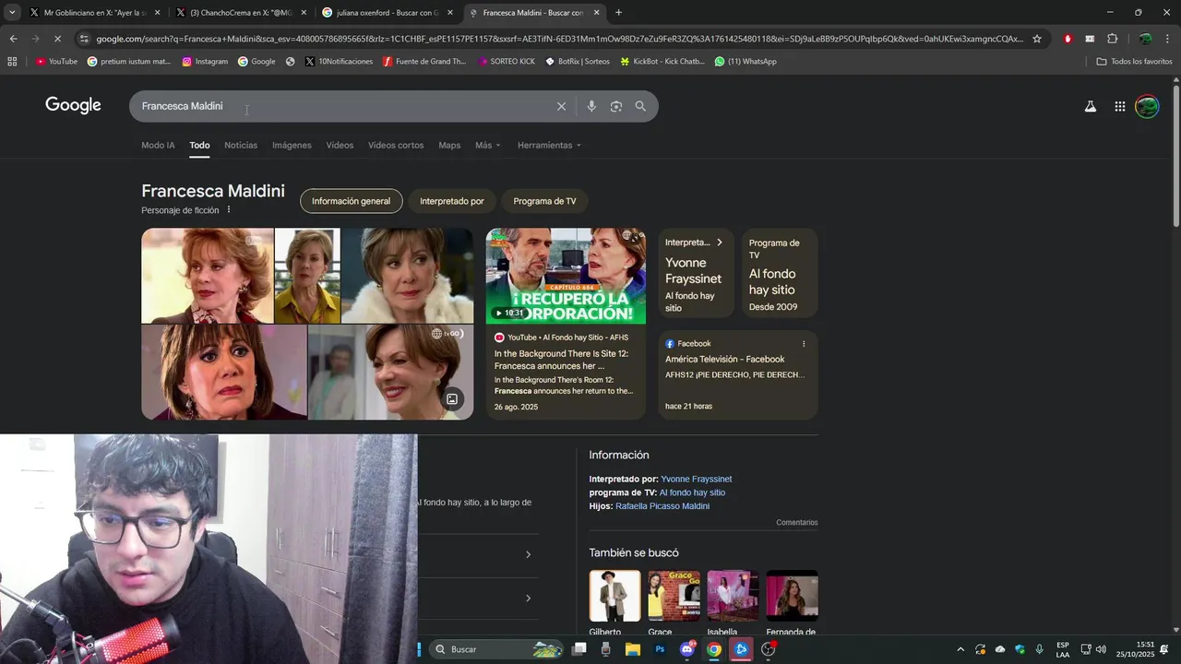Image resolution: width=1181 pixels, height=664 pixels.
Task: Open three-dot menu on Facebook card
Action: tap(804, 344)
